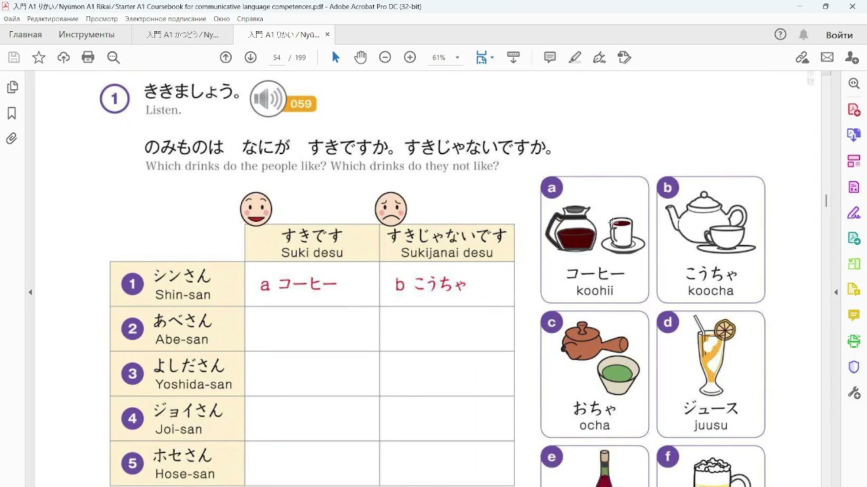Click the 'Abe-san' row label
Screen dimensions: 867x487
pos(177,329)
